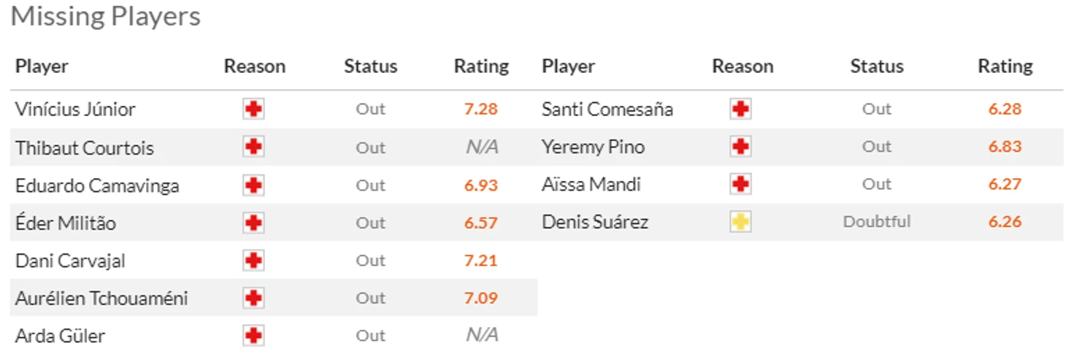Open Vinícius Júnior player link

click(75, 109)
